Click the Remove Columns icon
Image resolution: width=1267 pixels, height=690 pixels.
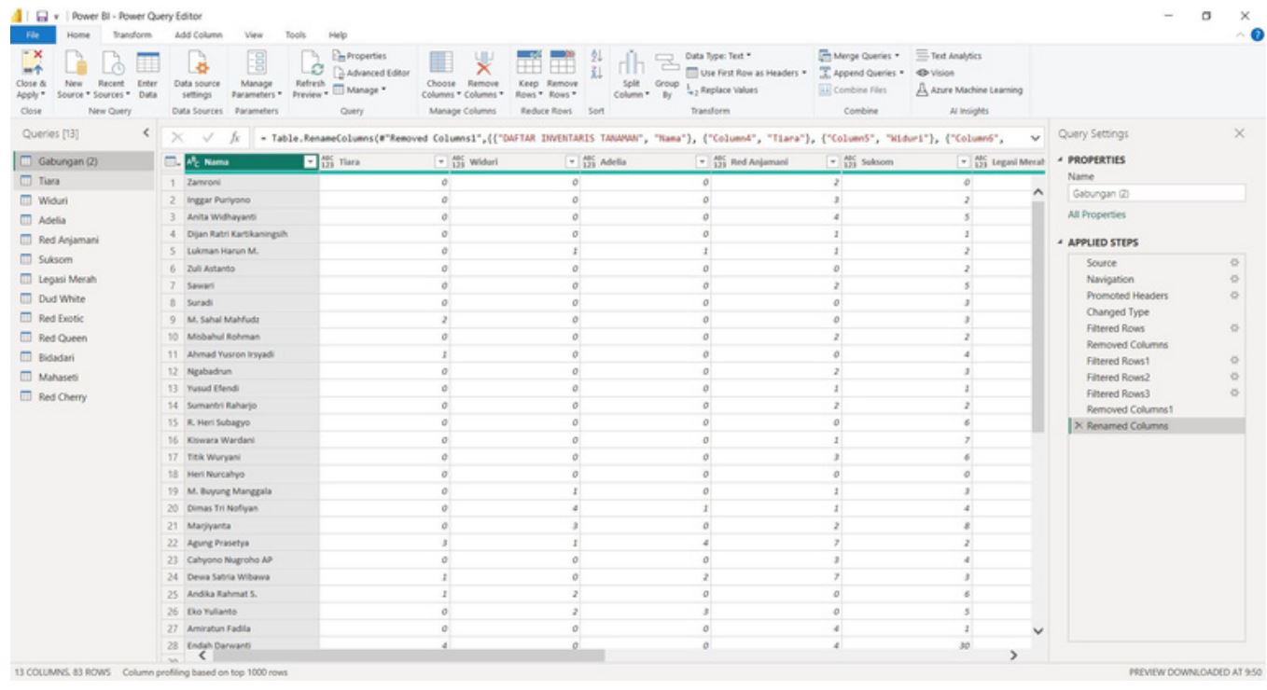coord(483,63)
